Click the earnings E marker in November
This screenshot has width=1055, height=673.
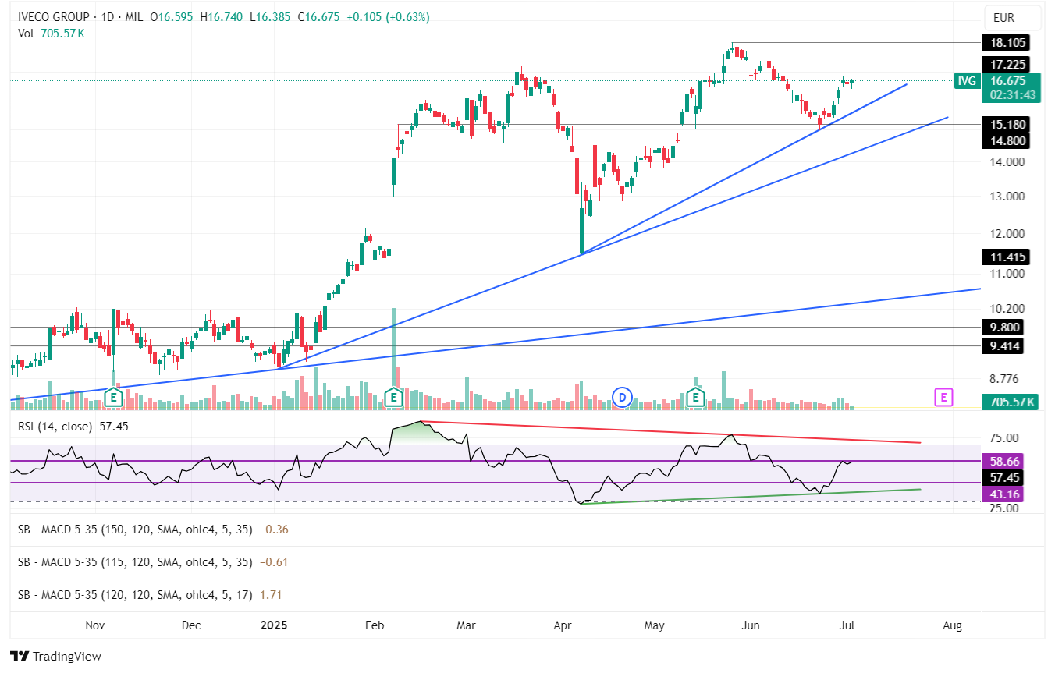(114, 398)
